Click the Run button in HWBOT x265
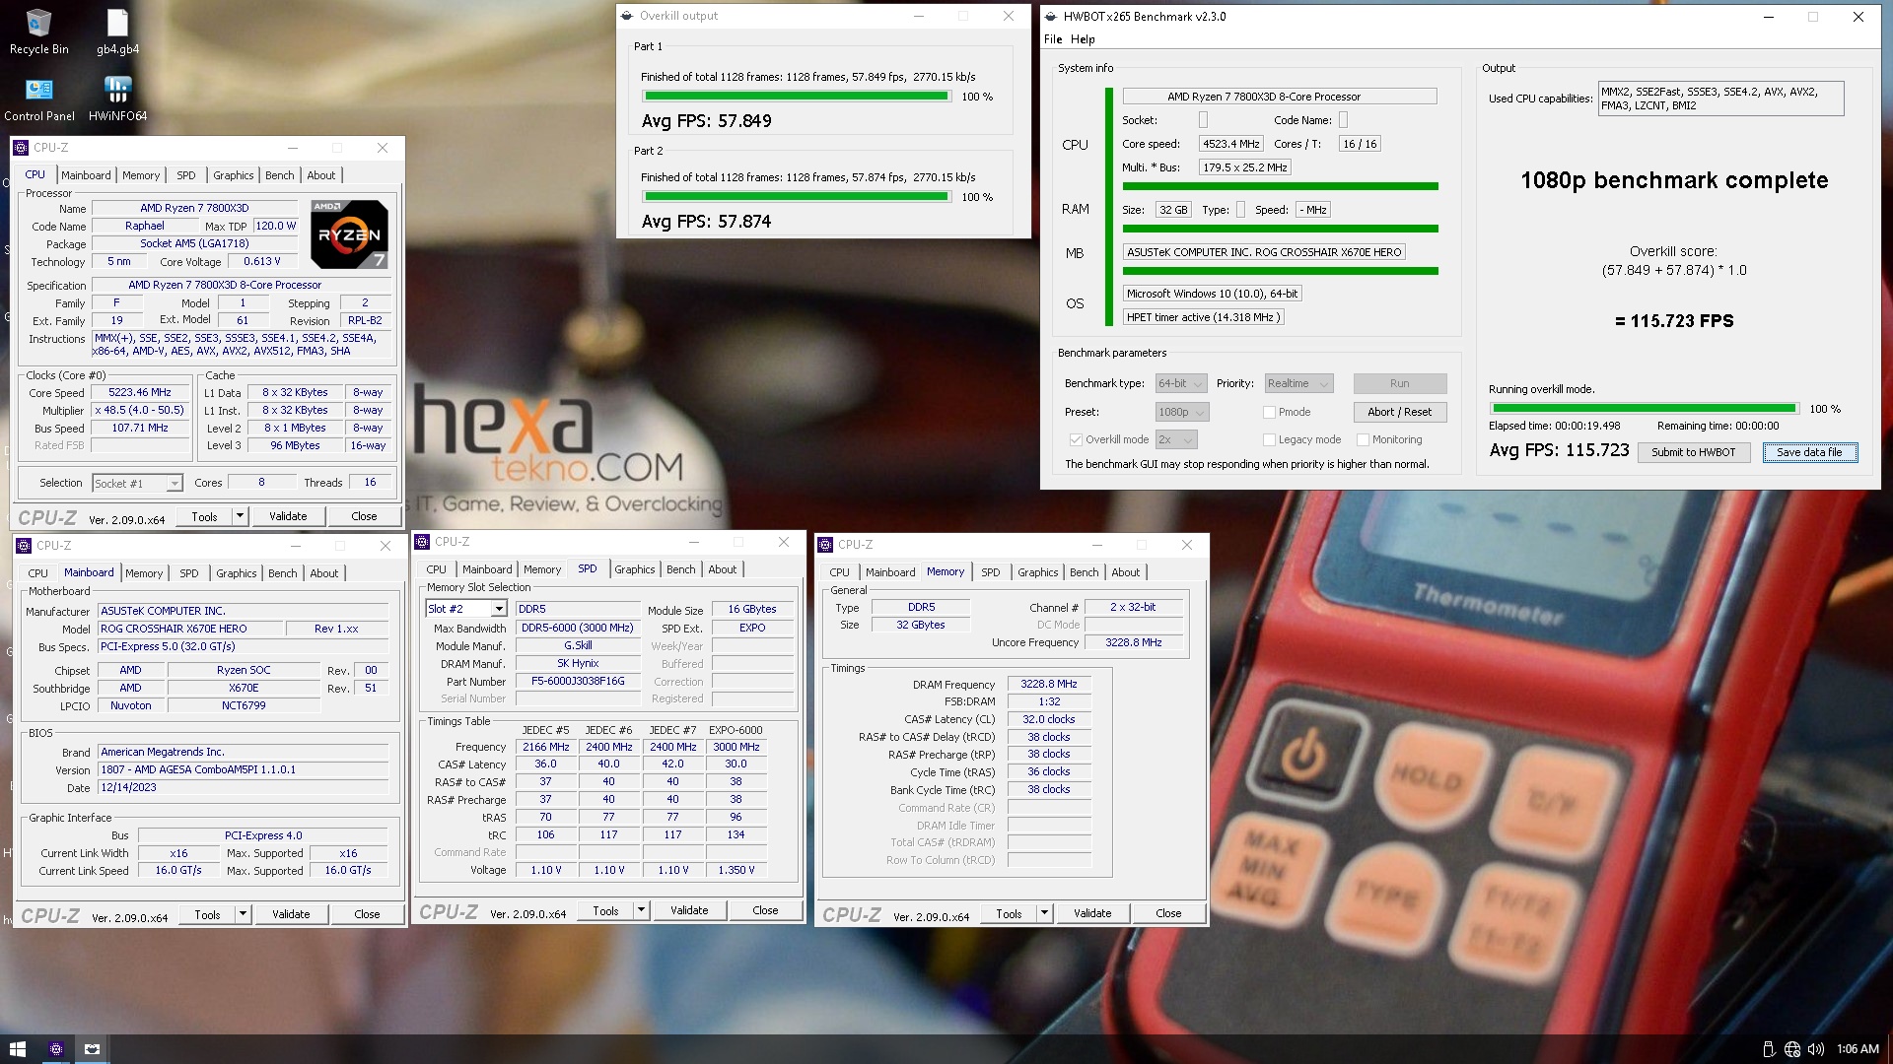This screenshot has height=1064, width=1893. [1399, 383]
